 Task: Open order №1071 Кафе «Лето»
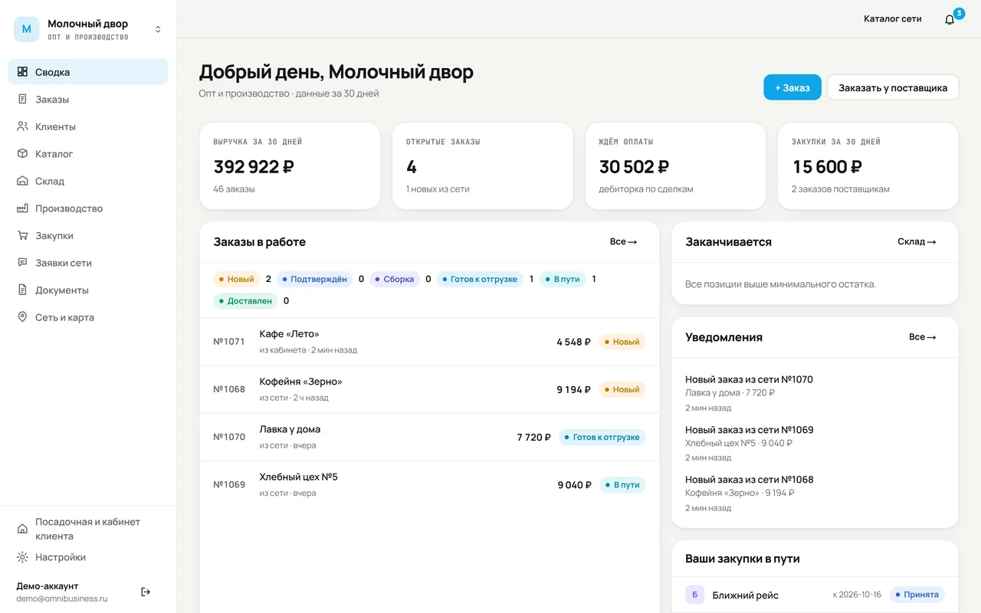tap(429, 342)
